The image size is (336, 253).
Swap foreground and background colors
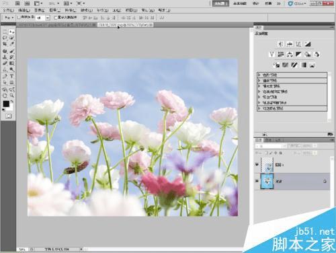pos(12,102)
